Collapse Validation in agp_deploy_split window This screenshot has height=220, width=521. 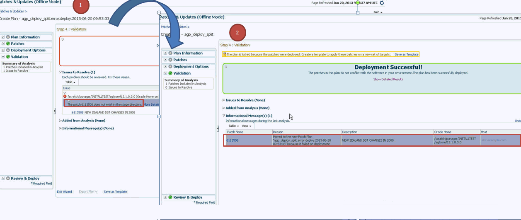(165, 73)
